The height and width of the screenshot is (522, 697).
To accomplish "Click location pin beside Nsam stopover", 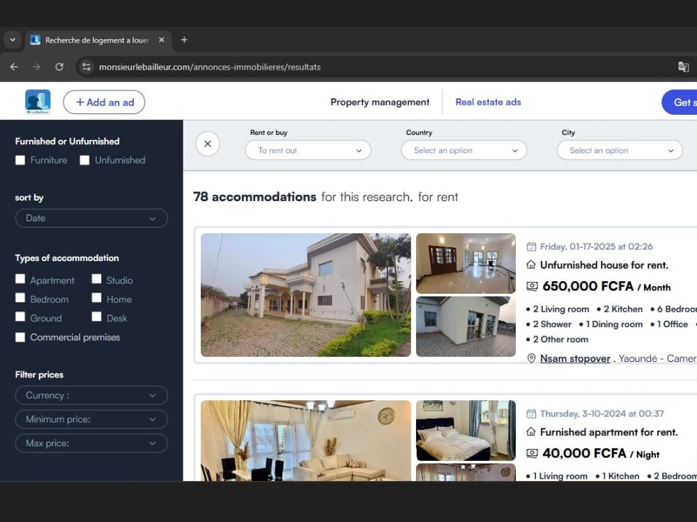I will [531, 358].
